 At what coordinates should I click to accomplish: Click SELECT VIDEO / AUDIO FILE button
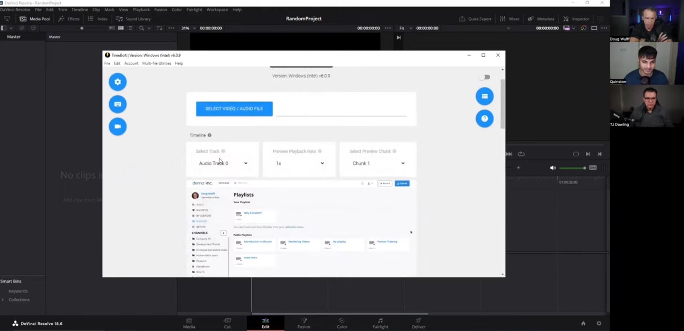(x=234, y=109)
